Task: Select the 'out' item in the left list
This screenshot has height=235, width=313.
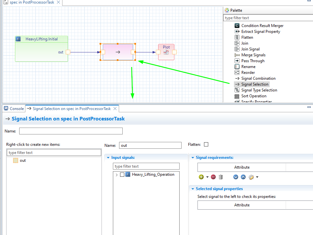Action: coord(22,160)
